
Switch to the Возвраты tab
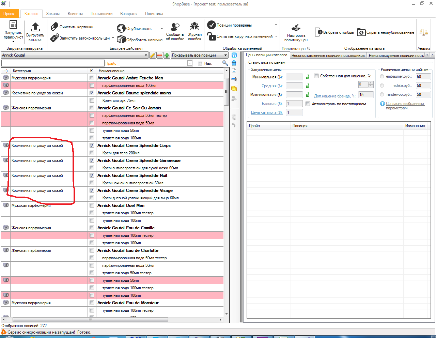pos(129,14)
